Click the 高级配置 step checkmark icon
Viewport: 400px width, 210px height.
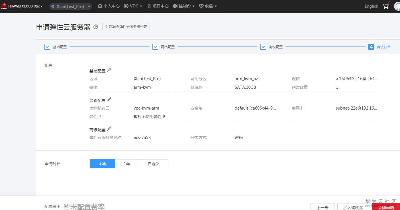263,47
